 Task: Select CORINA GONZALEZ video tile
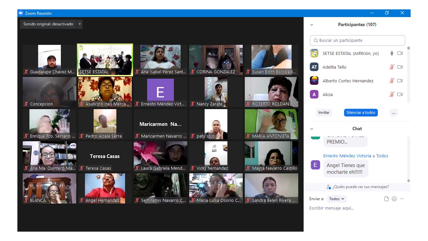(216, 60)
